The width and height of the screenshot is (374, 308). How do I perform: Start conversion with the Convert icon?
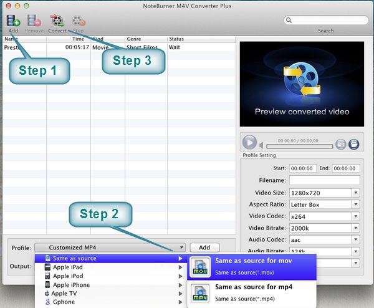click(x=57, y=21)
